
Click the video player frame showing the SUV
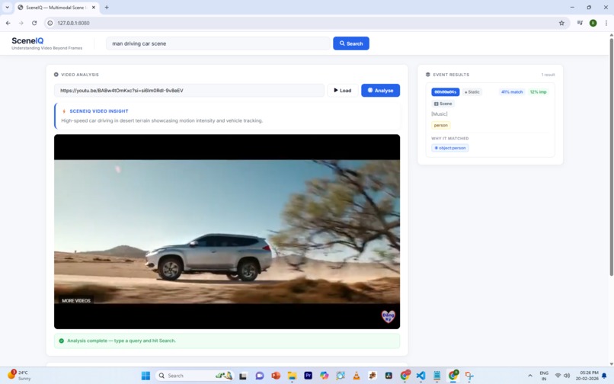(x=227, y=231)
